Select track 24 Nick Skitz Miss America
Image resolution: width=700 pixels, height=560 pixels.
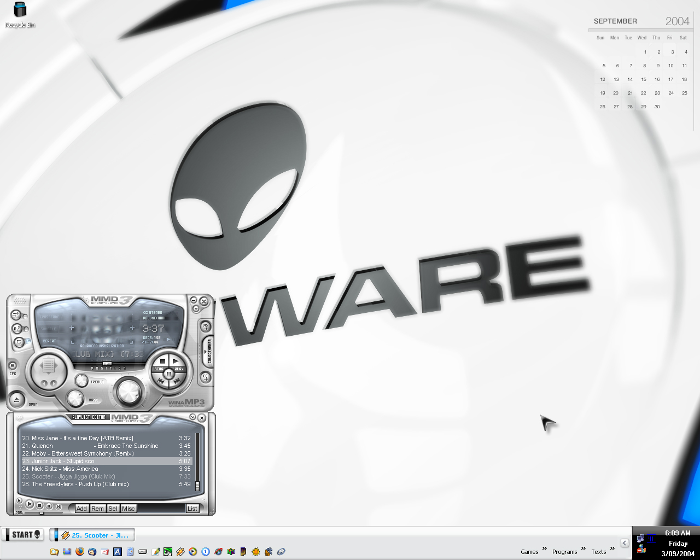[107, 469]
